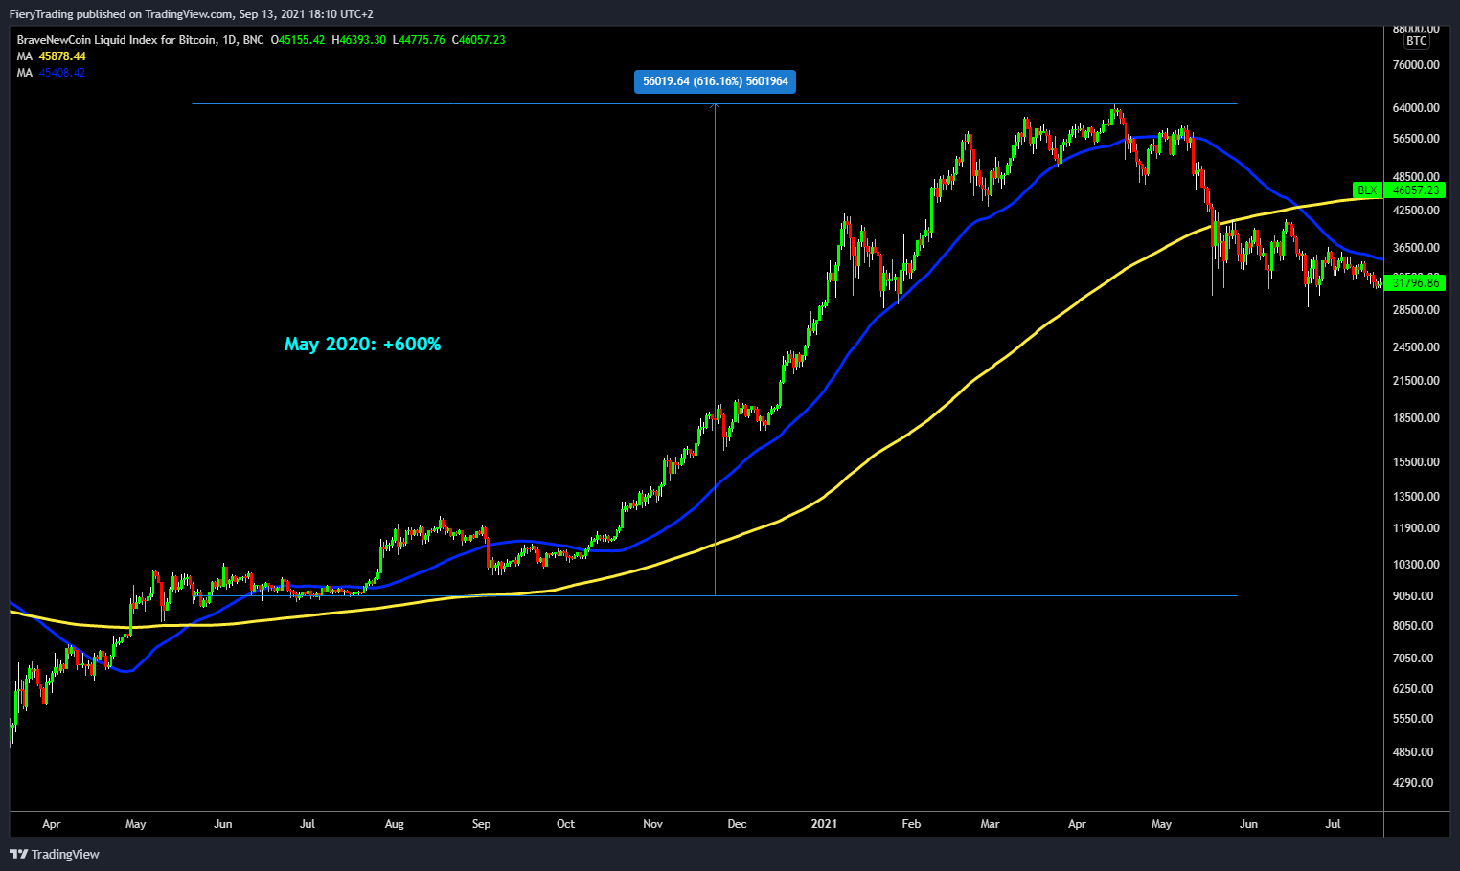Click the close value C46057.23
The image size is (1460, 871).
pyautogui.click(x=478, y=40)
